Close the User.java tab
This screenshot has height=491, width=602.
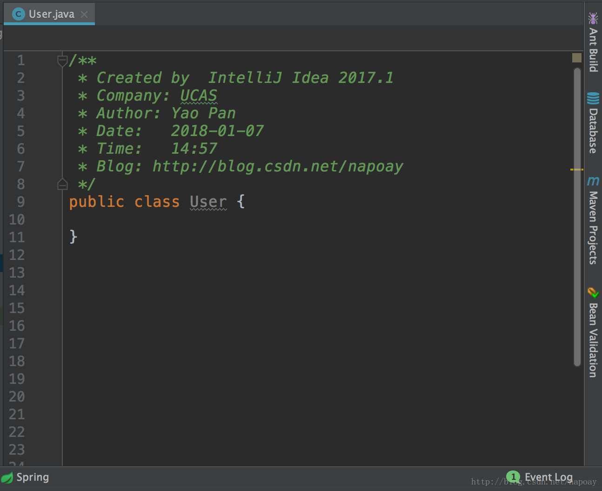[x=84, y=14]
